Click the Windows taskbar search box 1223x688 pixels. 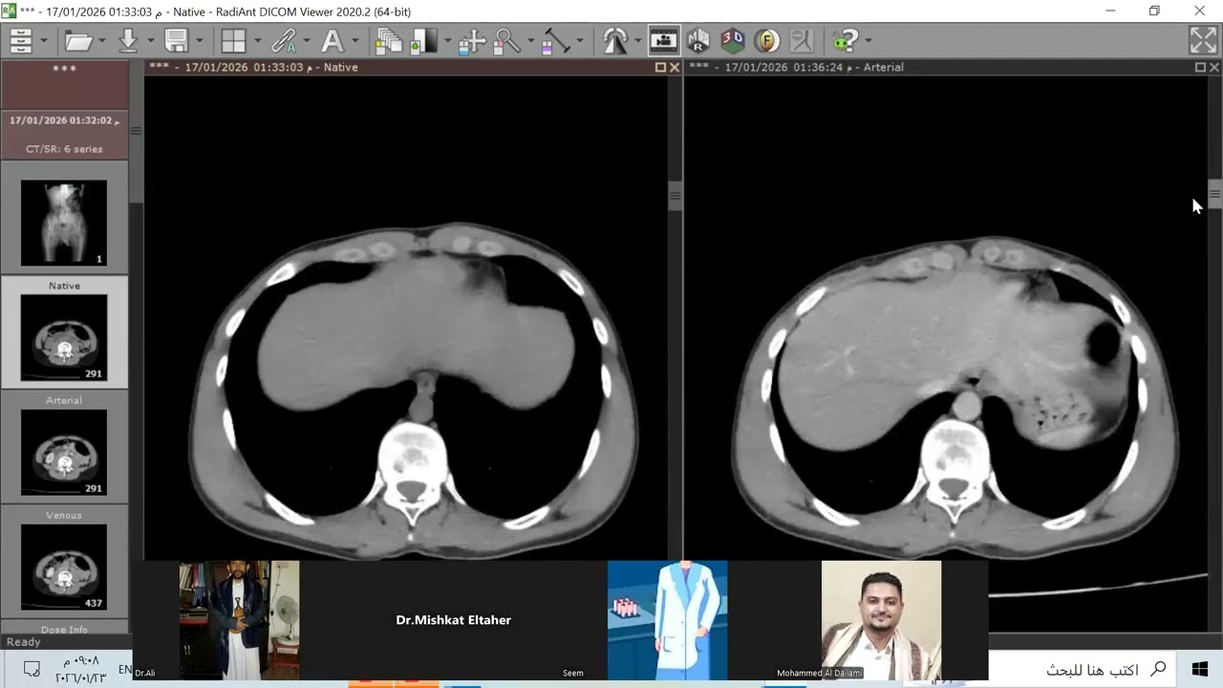point(1084,669)
